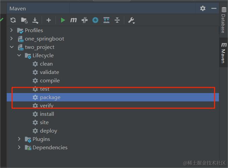This screenshot has width=228, height=168.
Task: Download sources and documentation icon
Action: tap(35, 20)
